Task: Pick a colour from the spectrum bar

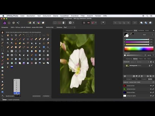Action: tap(139, 49)
